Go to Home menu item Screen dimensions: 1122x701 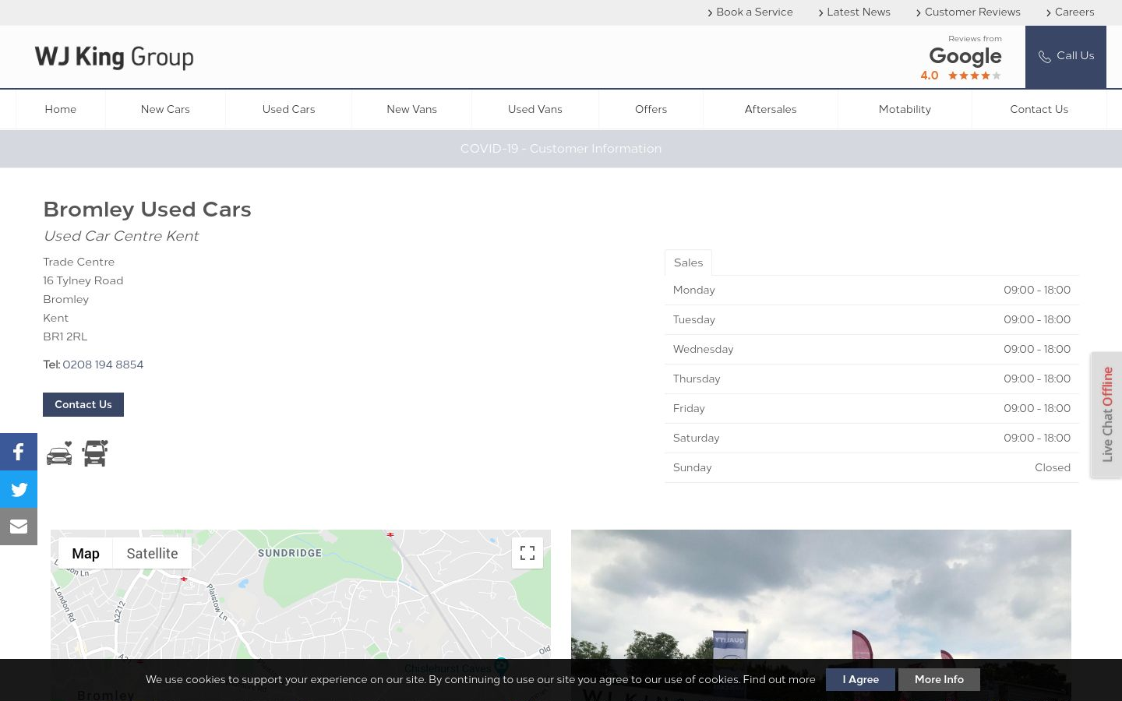pyautogui.click(x=61, y=109)
